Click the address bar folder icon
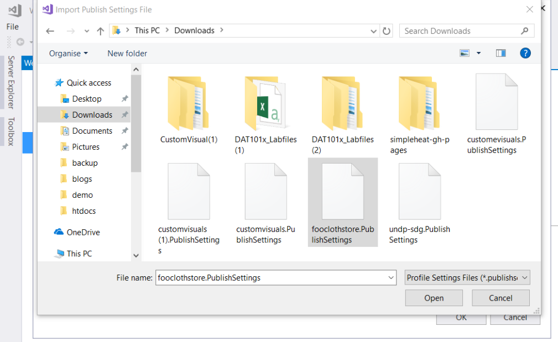The image size is (558, 342). (x=116, y=30)
